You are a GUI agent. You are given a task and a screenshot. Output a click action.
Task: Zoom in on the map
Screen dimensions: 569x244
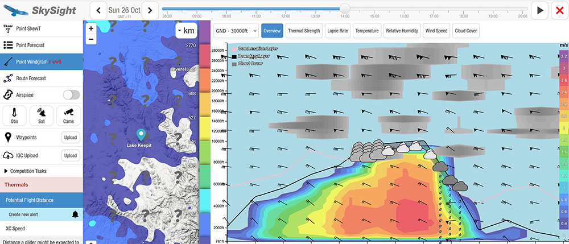point(91,28)
